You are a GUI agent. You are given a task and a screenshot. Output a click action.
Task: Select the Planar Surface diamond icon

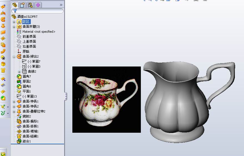(3, 39)
